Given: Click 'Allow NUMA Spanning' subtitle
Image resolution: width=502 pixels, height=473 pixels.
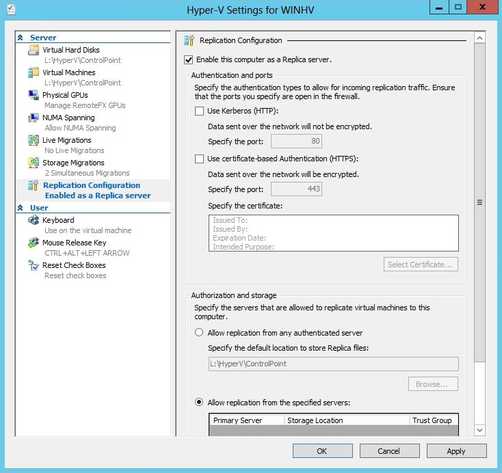Looking at the screenshot, I should 80,128.
